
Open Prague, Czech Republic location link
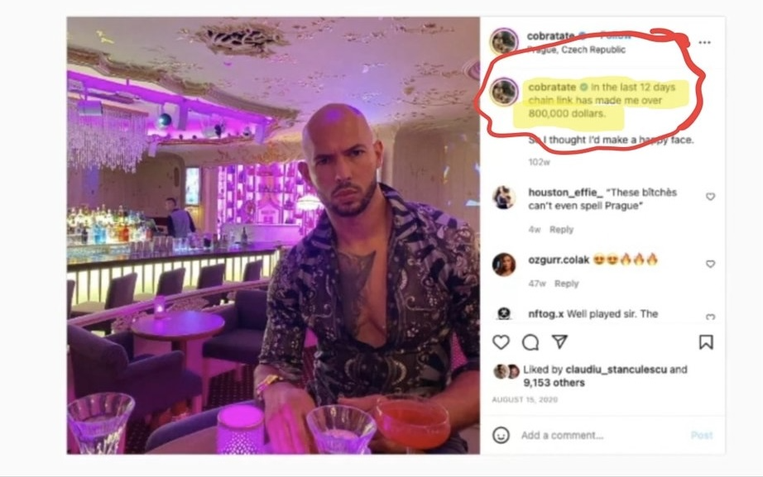point(576,50)
